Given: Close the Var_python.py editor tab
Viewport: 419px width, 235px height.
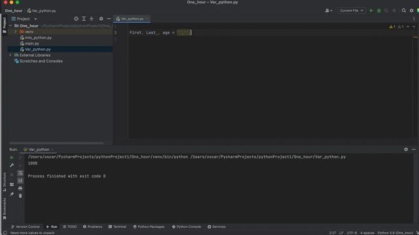Looking at the screenshot, I should 147,19.
